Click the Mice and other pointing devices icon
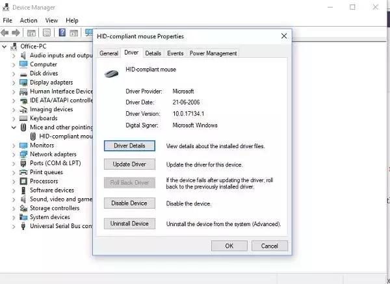Screen dimensions: 390x284 23,127
